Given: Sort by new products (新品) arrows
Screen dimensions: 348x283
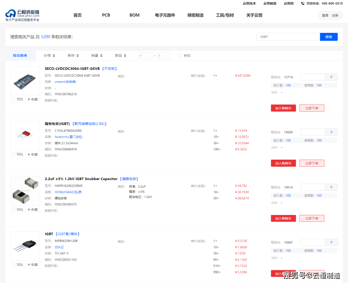Looking at the screenshot, I should click(x=125, y=56).
